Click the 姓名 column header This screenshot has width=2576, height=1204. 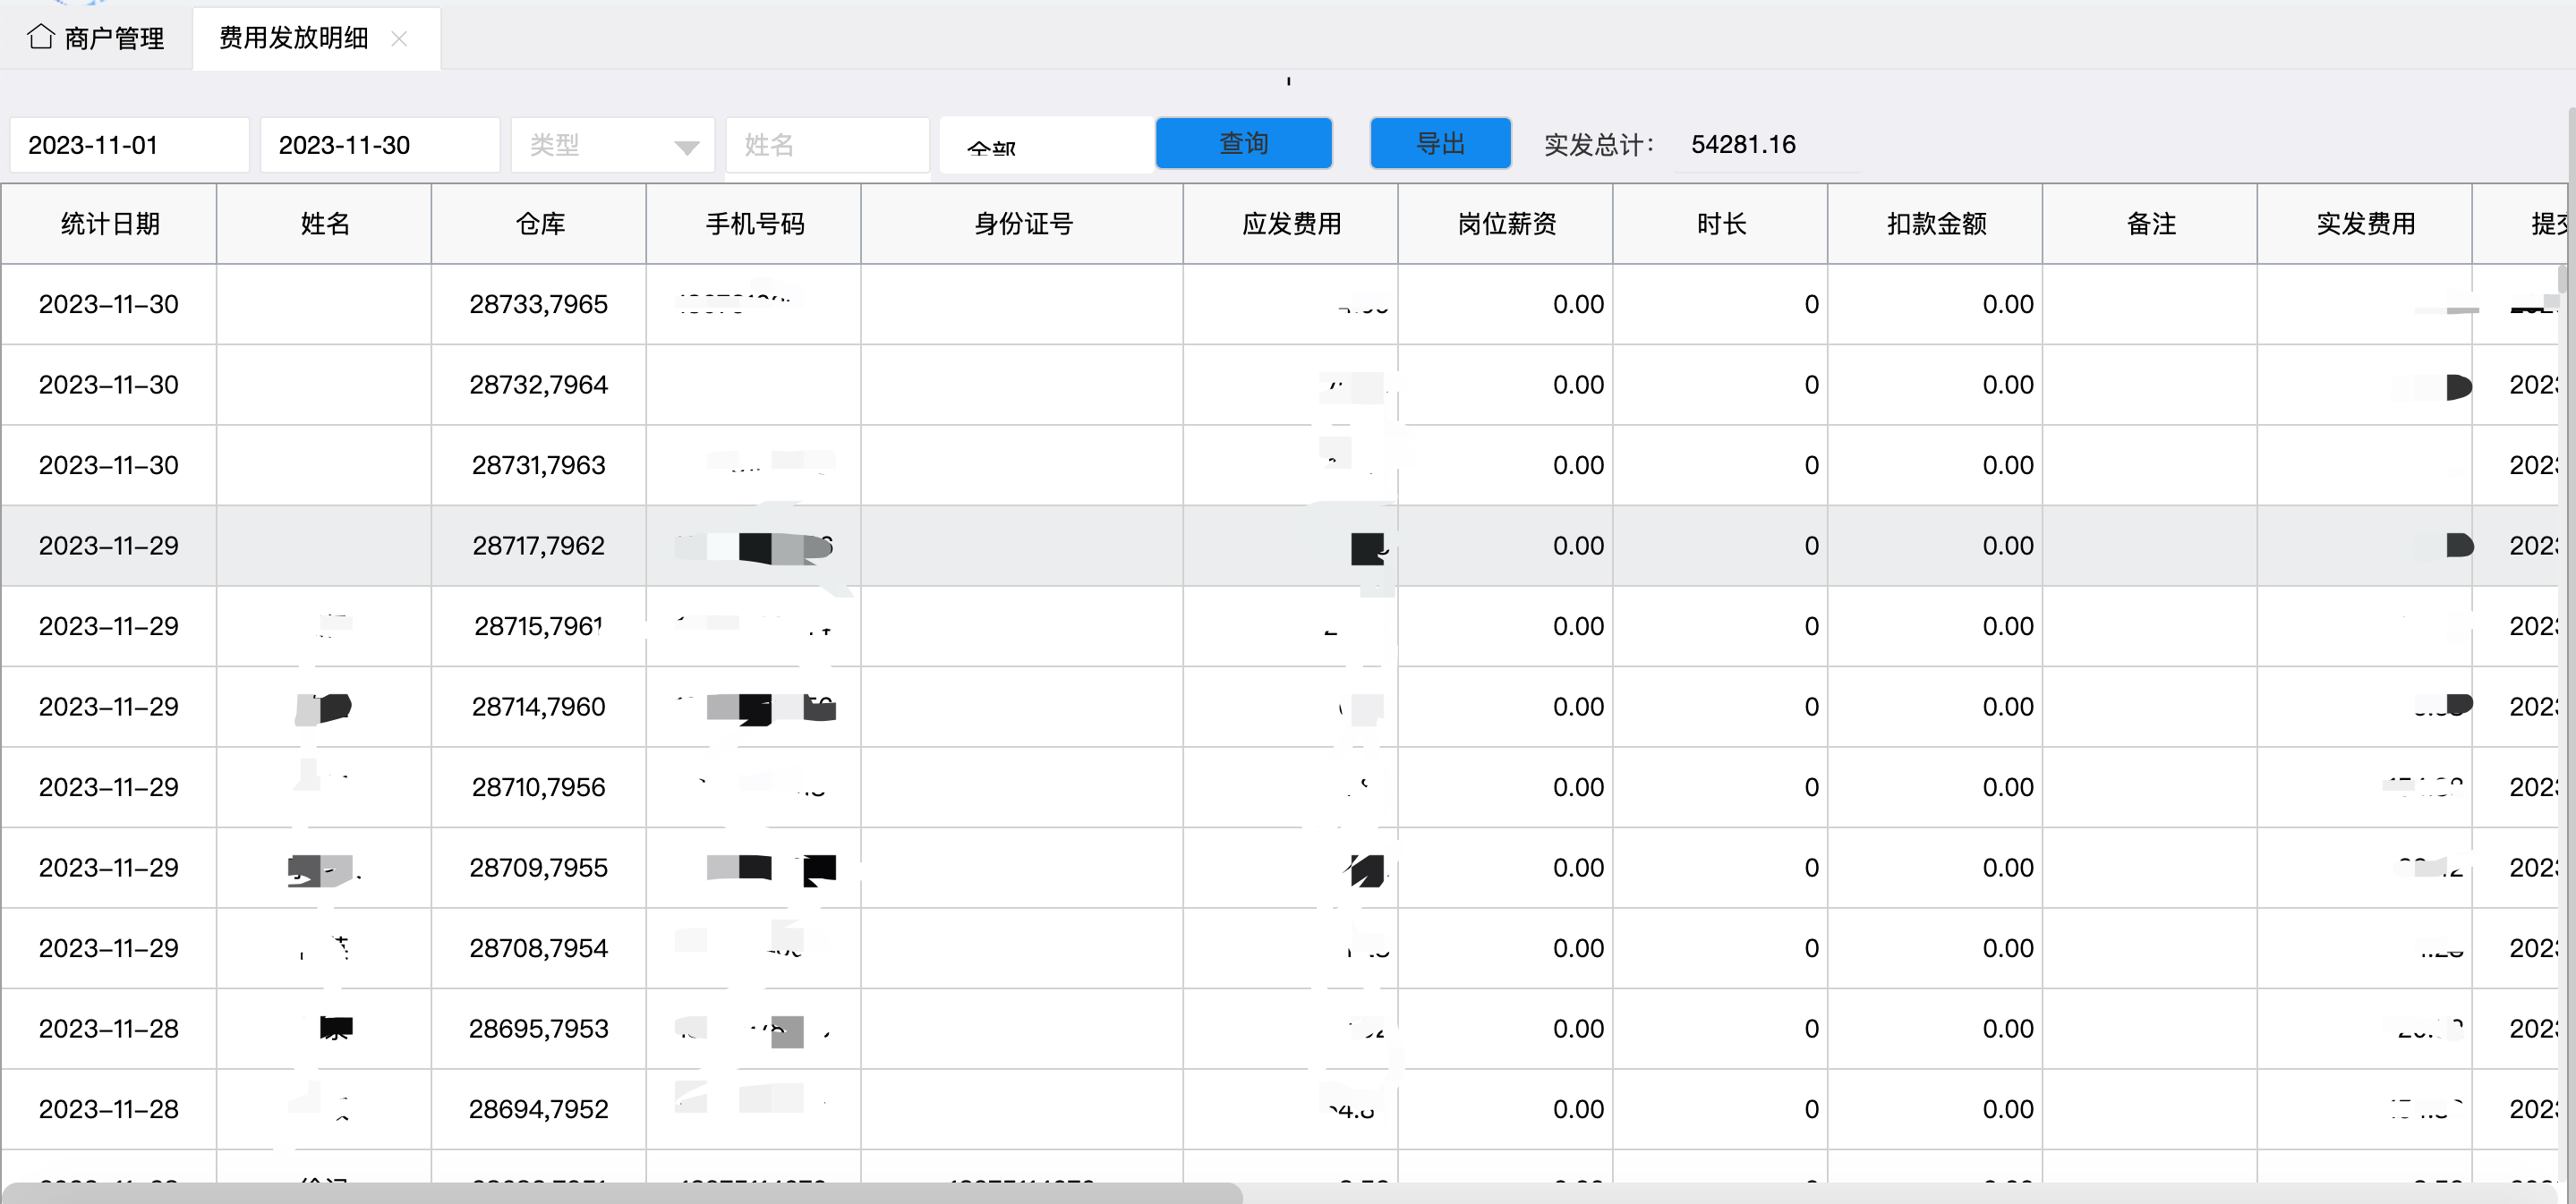(x=324, y=224)
